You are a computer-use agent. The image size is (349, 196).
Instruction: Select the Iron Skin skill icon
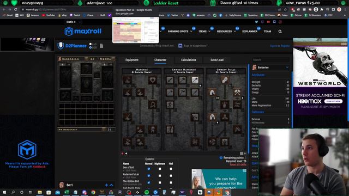coord(195,117)
